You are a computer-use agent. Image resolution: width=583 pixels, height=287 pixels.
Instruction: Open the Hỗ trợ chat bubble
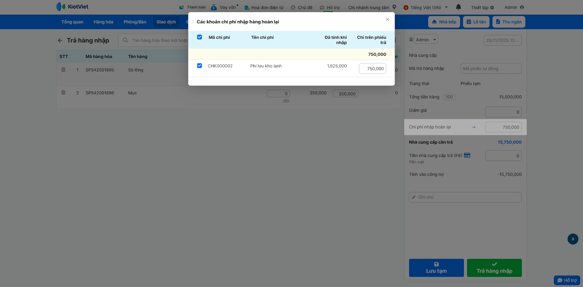[x=567, y=280]
